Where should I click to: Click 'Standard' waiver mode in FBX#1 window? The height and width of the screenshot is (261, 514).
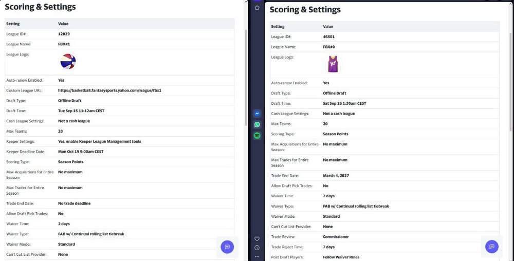(x=66, y=244)
